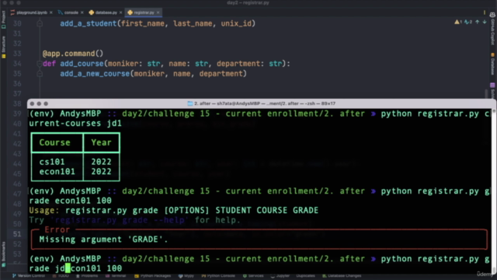Click the 'Usage:' line in terminal
This screenshot has width=497, height=280.
(174, 211)
